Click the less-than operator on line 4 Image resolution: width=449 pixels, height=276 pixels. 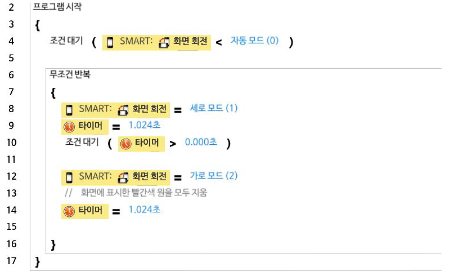click(x=219, y=42)
